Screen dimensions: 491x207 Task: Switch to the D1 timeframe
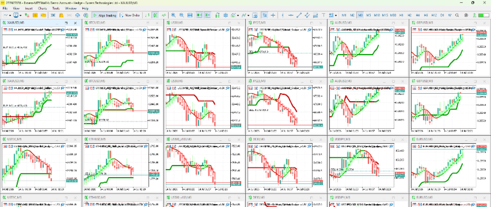coord(442,15)
